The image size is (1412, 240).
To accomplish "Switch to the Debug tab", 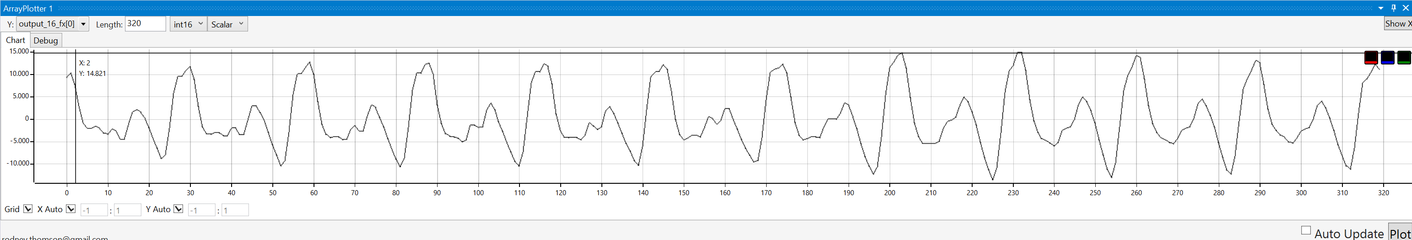I will click(x=45, y=41).
